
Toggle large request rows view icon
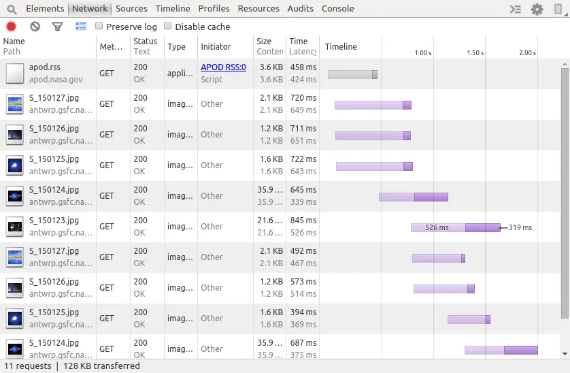click(x=81, y=26)
